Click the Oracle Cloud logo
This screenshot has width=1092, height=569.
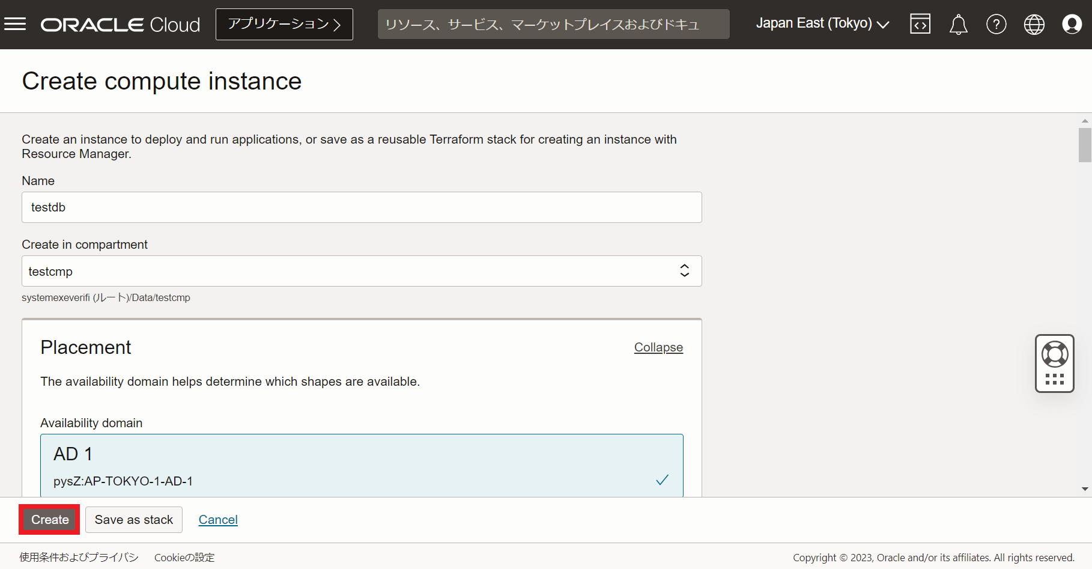[x=120, y=24]
